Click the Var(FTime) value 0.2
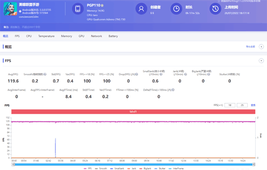The width and height of the screenshot is (267, 170). [x=105, y=97]
